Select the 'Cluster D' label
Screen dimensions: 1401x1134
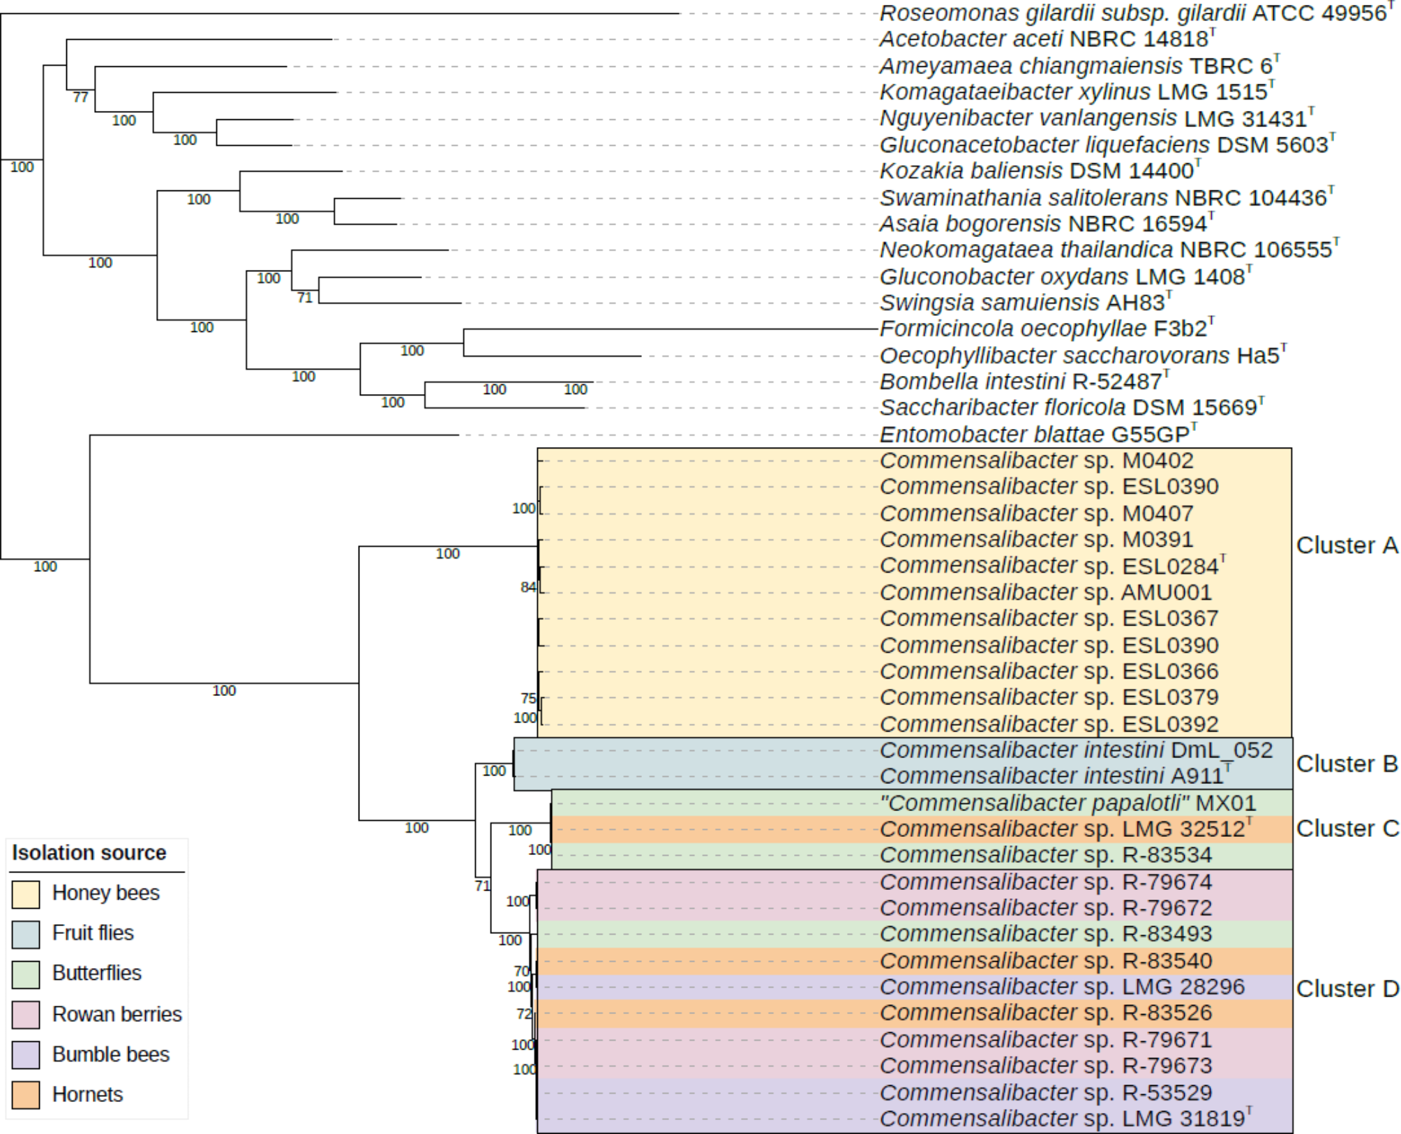tap(1347, 989)
